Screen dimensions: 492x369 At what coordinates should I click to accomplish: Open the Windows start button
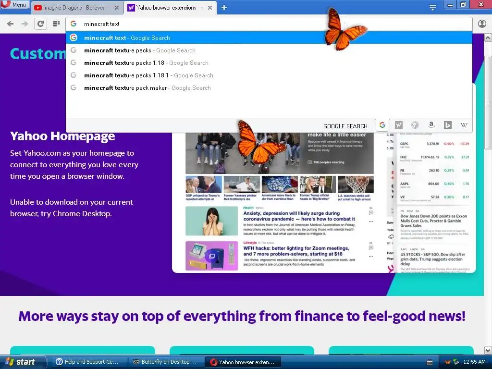point(22,362)
